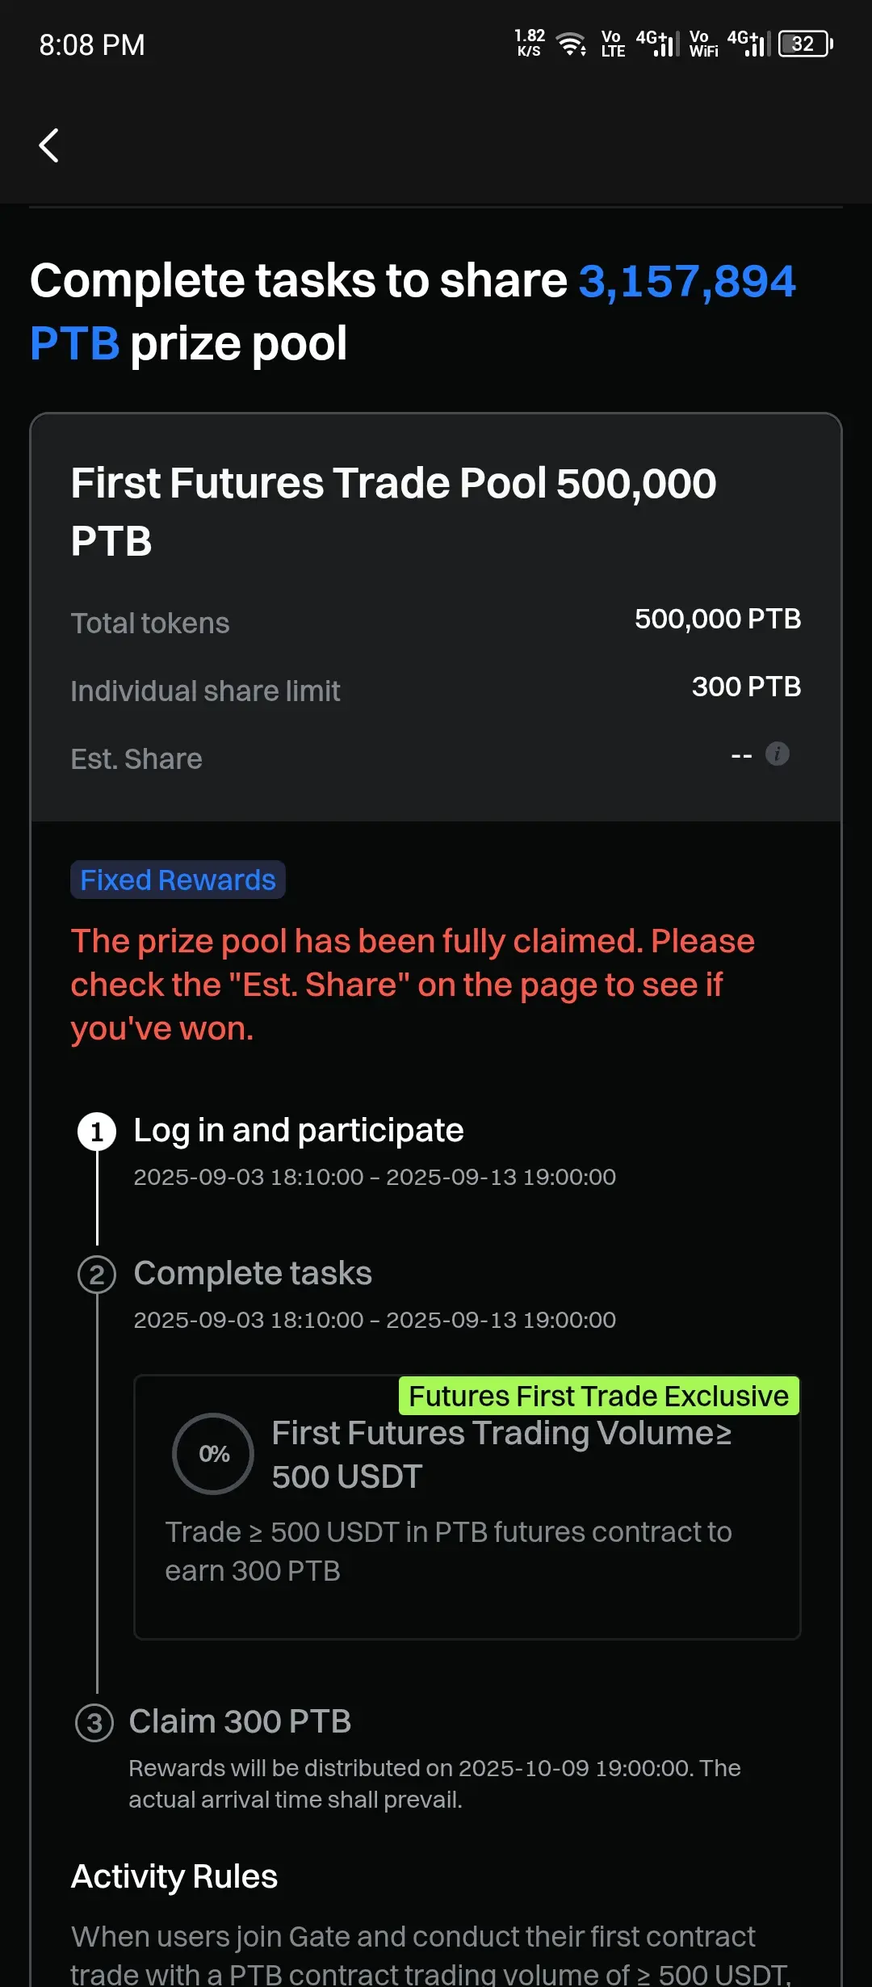Tap the Wi-Fi status icon

pyautogui.click(x=572, y=44)
